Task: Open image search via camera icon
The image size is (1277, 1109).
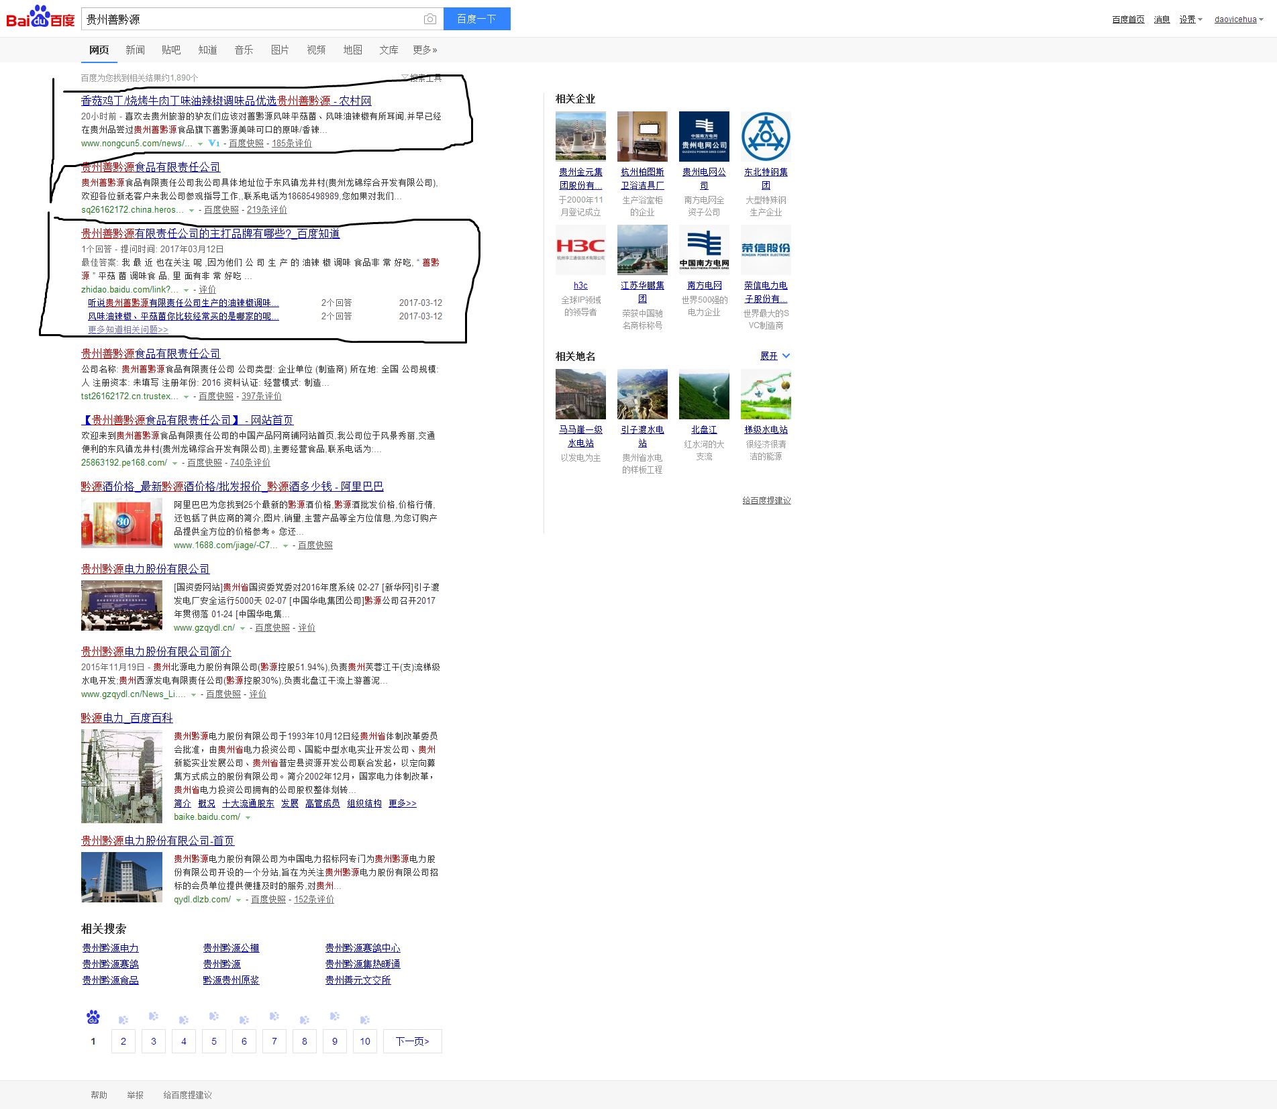Action: click(430, 19)
